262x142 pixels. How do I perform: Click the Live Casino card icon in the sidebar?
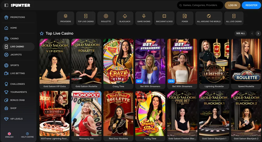pyautogui.click(x=6, y=47)
